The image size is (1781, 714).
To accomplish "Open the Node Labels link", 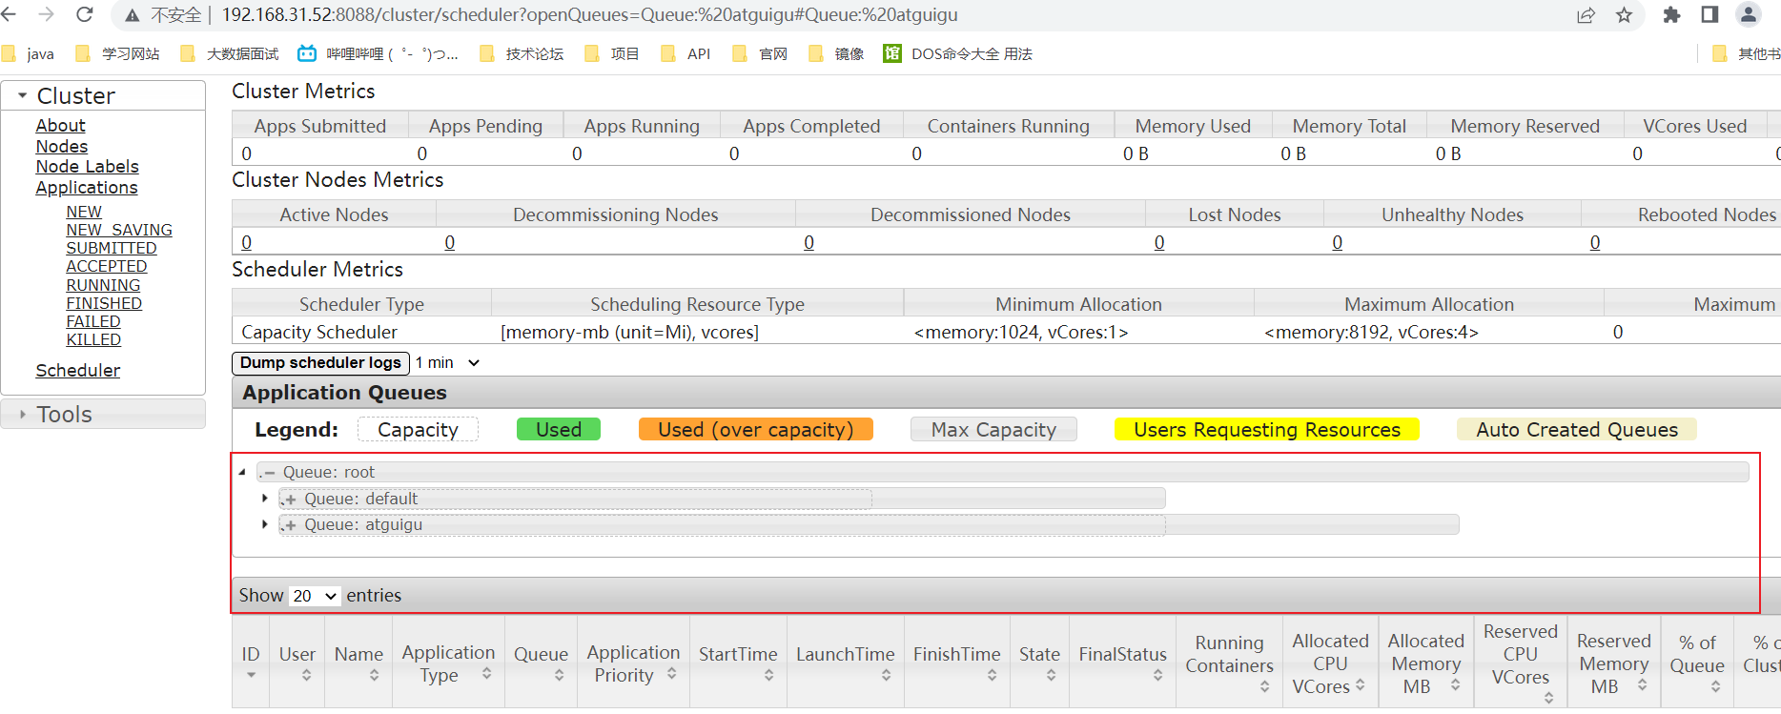I will (x=88, y=167).
